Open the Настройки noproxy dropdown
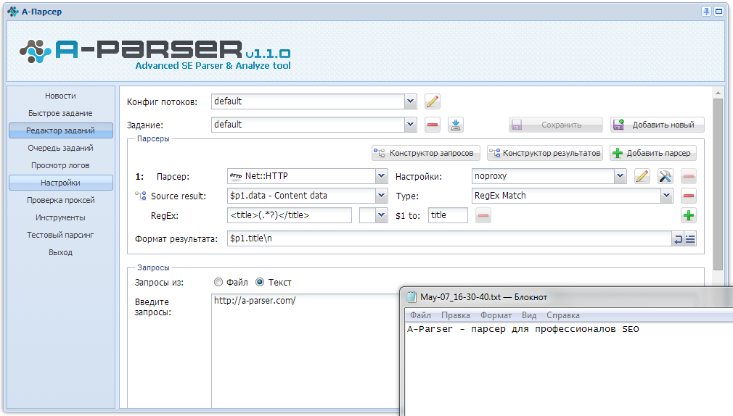Viewport: 733px width, 416px height. point(621,176)
